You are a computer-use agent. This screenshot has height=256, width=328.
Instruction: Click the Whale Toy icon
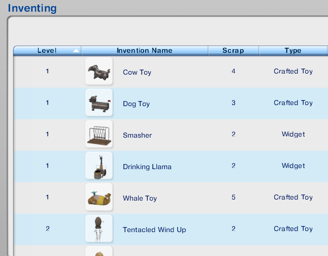(x=99, y=197)
